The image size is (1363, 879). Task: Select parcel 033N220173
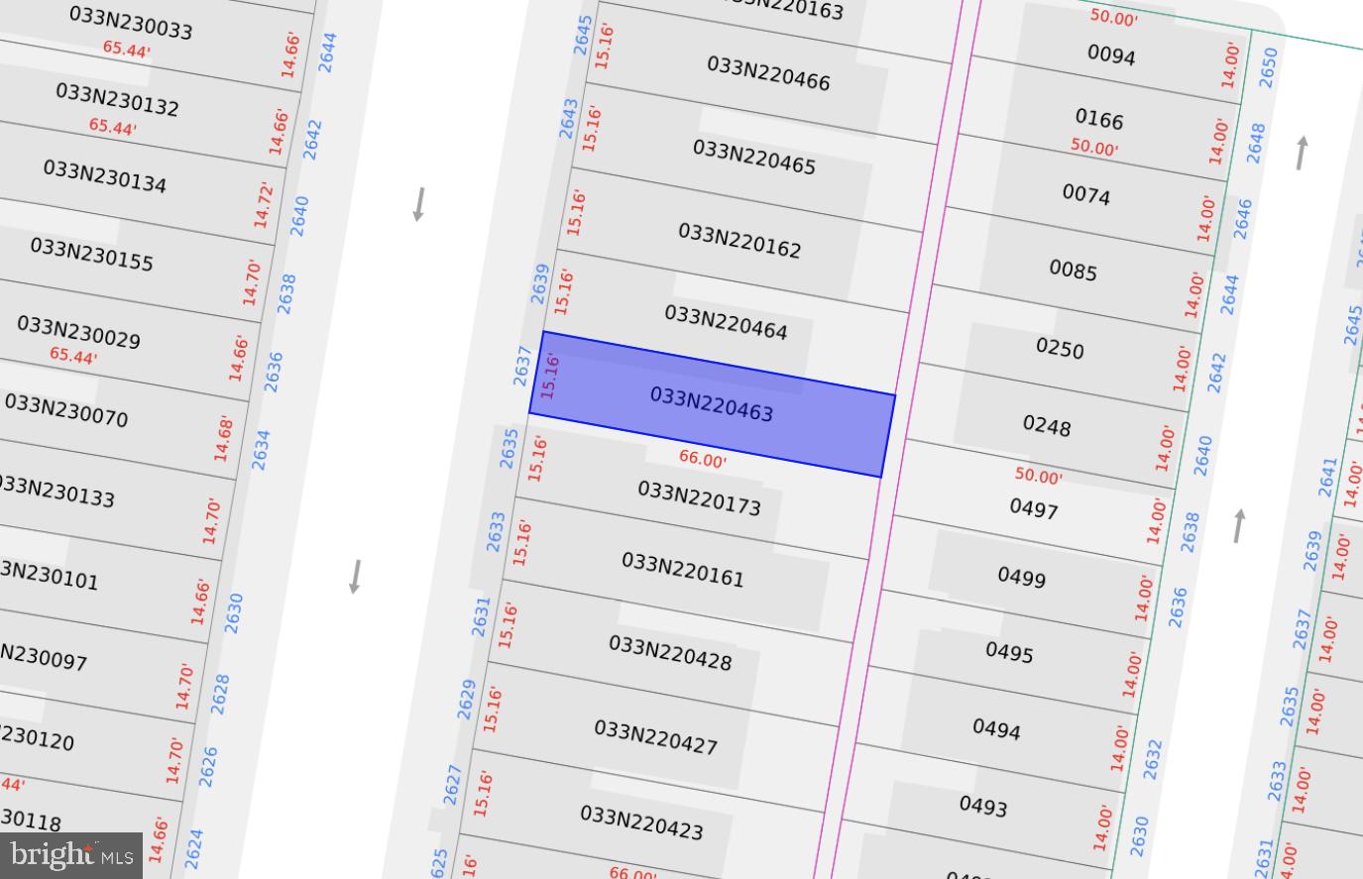pos(699,498)
